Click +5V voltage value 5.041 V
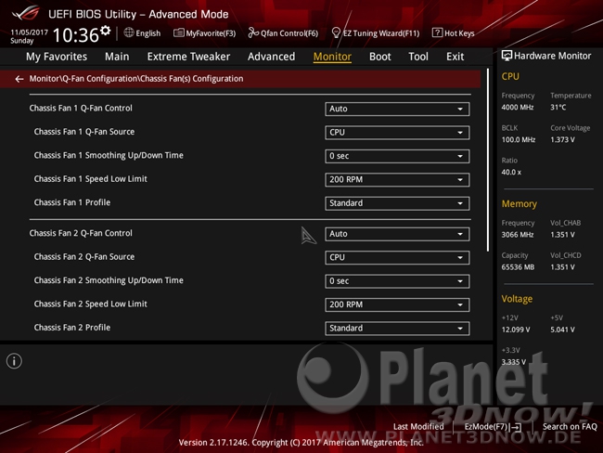 [x=562, y=330]
